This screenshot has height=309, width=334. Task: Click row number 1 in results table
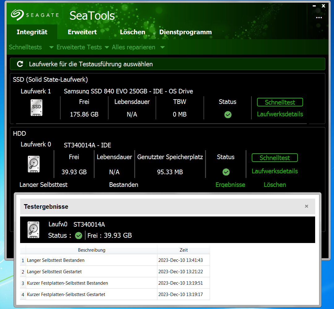tap(23, 260)
